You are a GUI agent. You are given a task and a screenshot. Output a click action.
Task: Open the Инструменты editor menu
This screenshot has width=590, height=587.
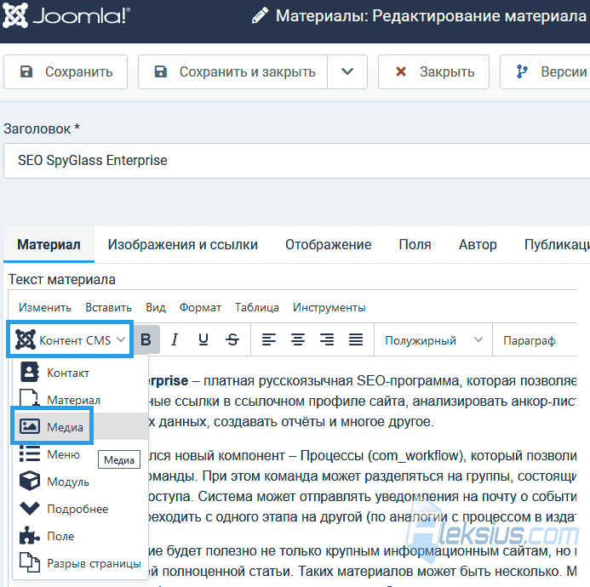329,307
